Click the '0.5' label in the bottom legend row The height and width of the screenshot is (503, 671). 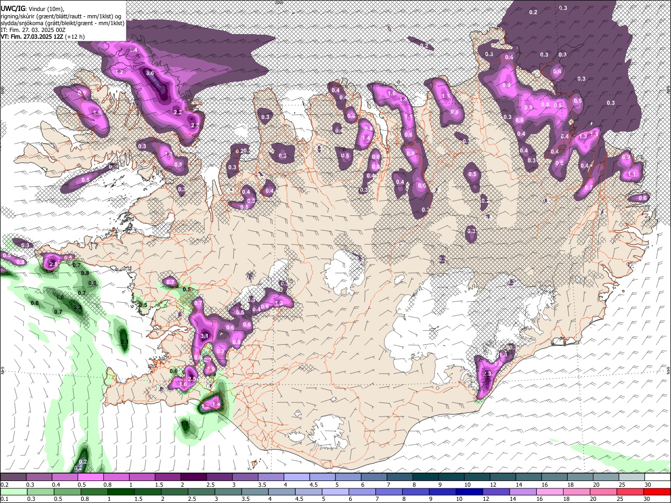click(58, 499)
